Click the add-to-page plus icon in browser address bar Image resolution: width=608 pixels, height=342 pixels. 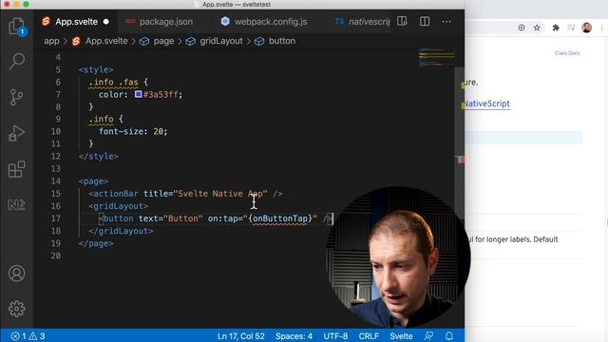click(x=522, y=28)
